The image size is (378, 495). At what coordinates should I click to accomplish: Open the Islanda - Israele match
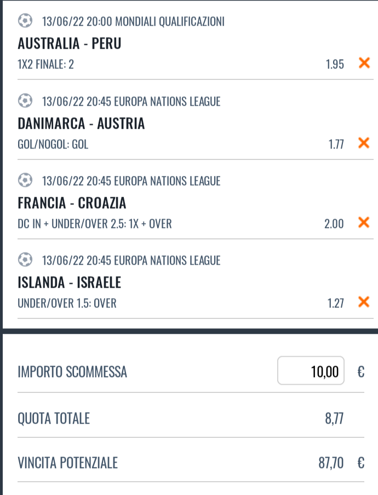pos(70,282)
